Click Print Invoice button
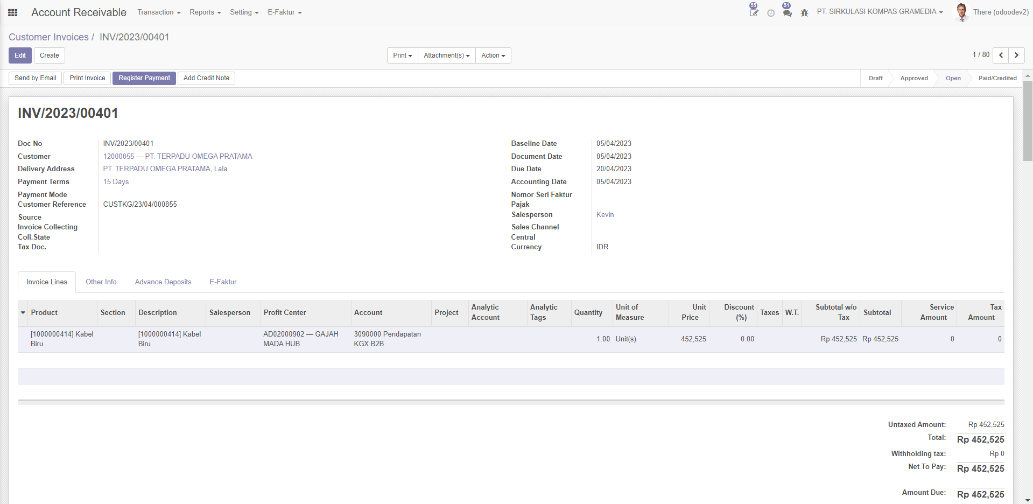This screenshot has width=1033, height=504. click(87, 78)
